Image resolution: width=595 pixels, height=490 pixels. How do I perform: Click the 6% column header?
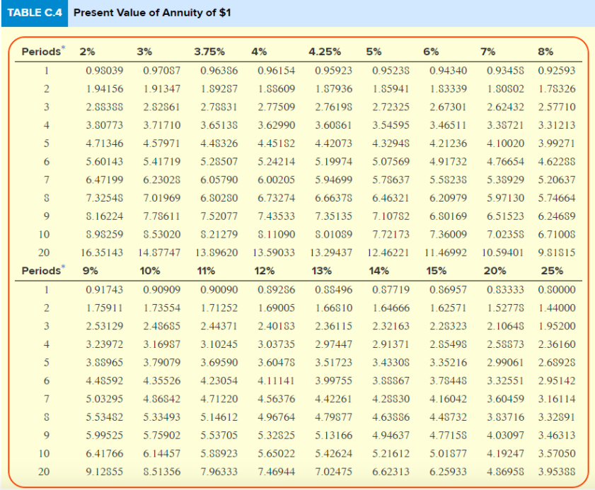431,52
